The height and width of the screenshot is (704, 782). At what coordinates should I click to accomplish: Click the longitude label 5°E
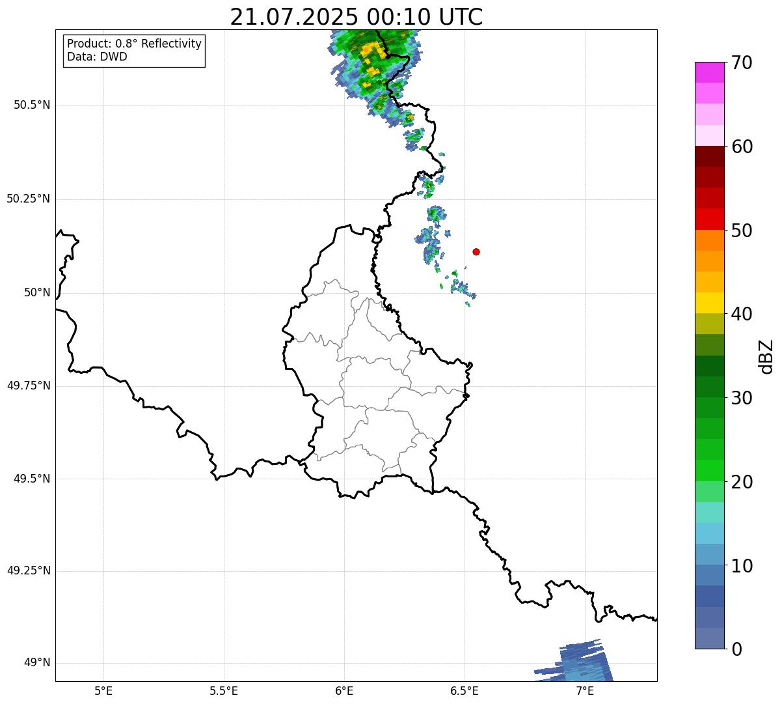pos(103,690)
